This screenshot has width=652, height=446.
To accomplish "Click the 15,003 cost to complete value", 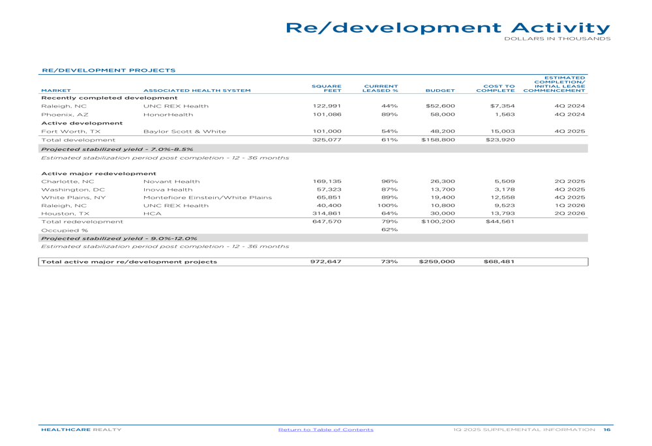I will coord(502,132).
